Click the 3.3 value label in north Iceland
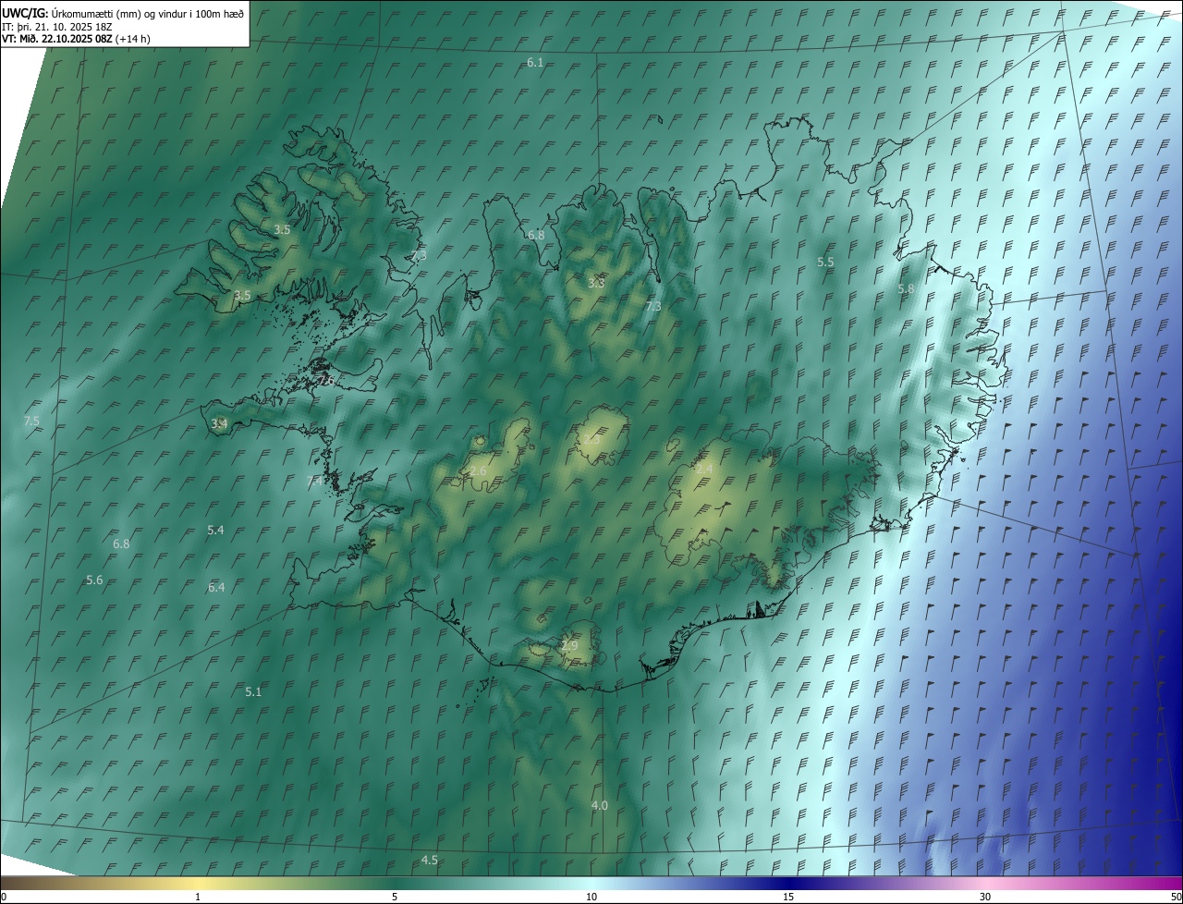This screenshot has height=904, width=1183. click(596, 282)
